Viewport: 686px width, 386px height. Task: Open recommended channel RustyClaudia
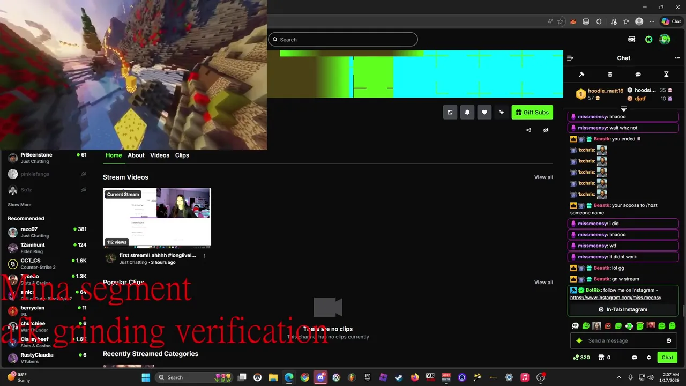tap(47, 358)
